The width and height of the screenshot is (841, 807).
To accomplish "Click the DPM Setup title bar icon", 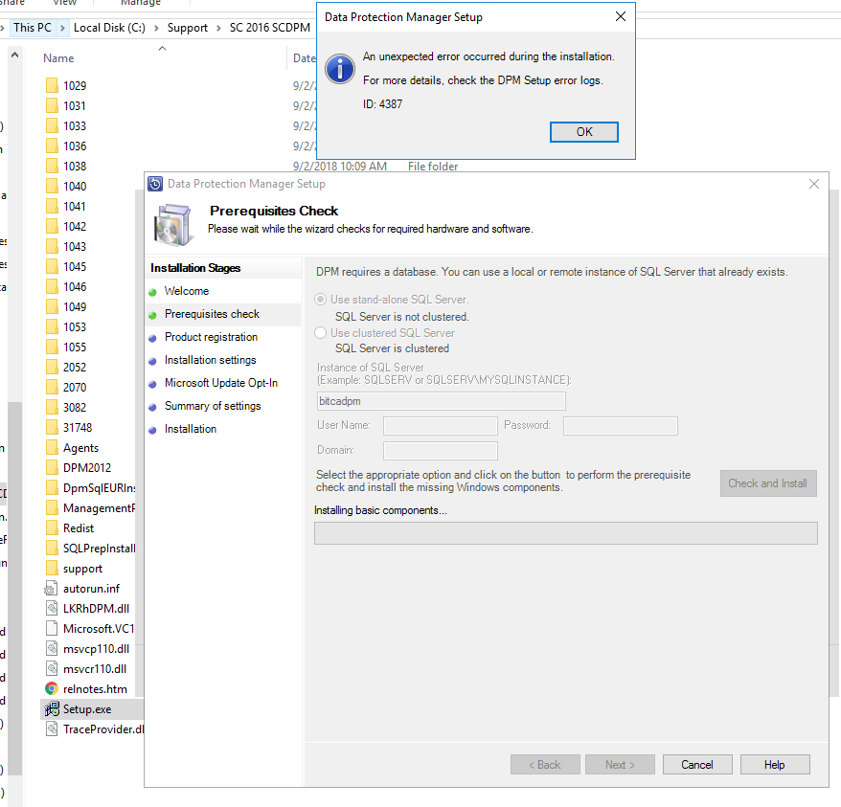I will pyautogui.click(x=155, y=184).
